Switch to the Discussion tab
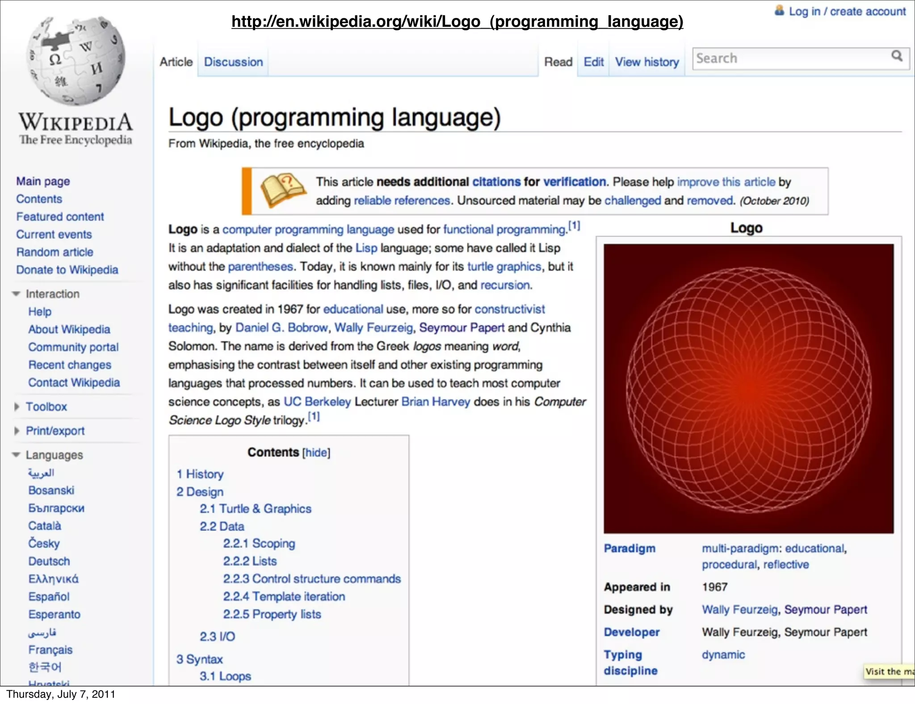 233,62
